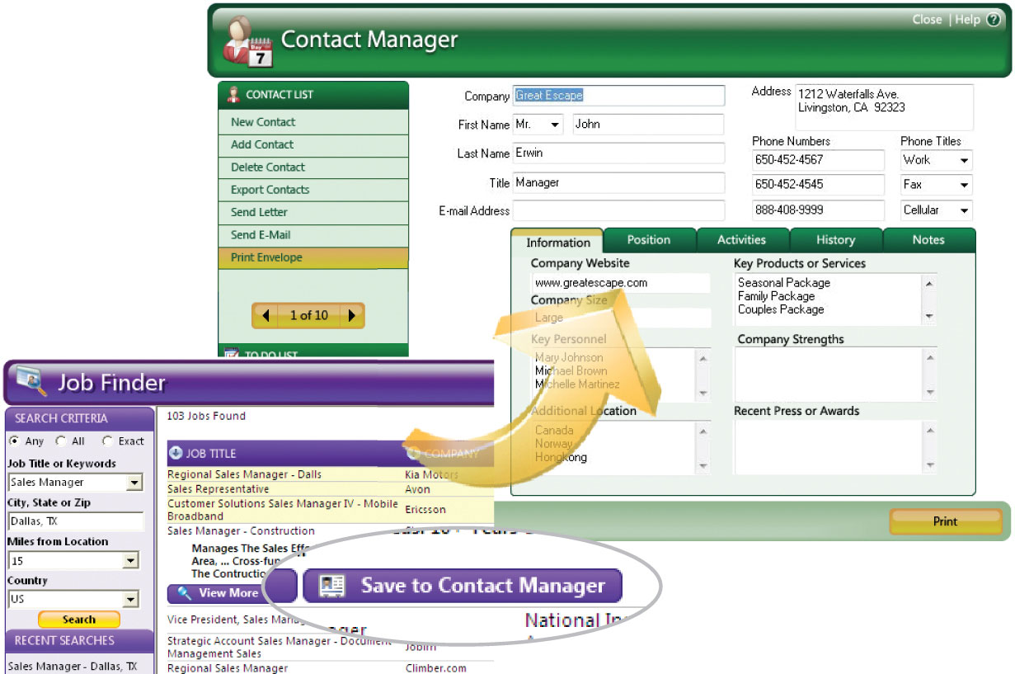This screenshot has height=674, width=1015.
Task: Switch to the Position tab
Action: tap(649, 239)
